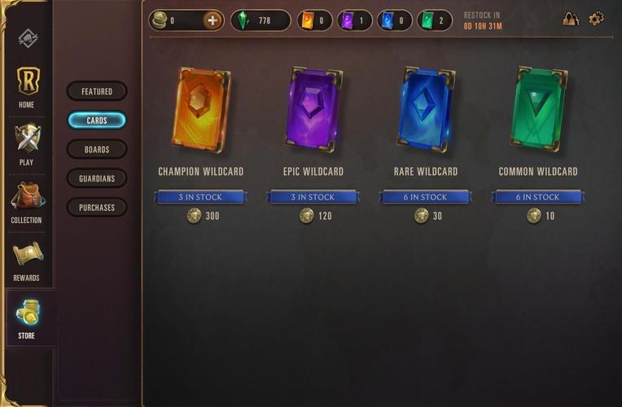The height and width of the screenshot is (407, 622).
Task: Click the Champion Wildcard 3 in stock banner
Action: [x=200, y=197]
